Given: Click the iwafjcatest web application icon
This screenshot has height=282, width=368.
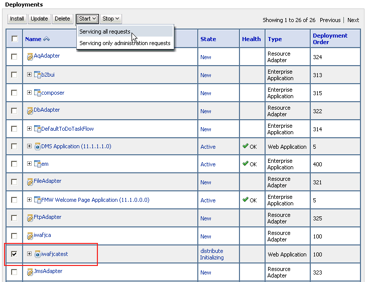Looking at the screenshot, I should 37,254.
